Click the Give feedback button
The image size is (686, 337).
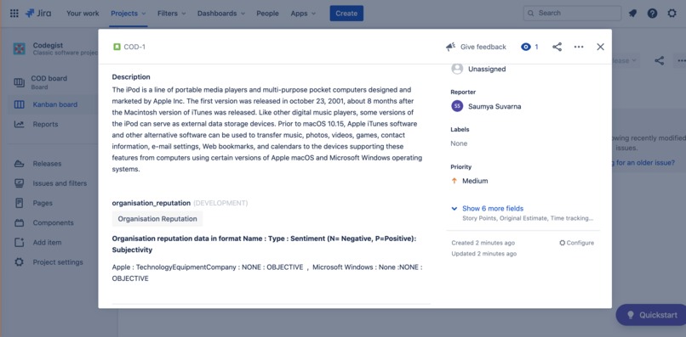(476, 47)
